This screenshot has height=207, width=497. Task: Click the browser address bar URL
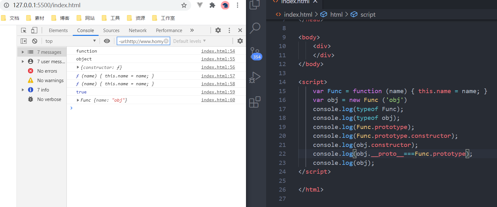click(47, 5)
